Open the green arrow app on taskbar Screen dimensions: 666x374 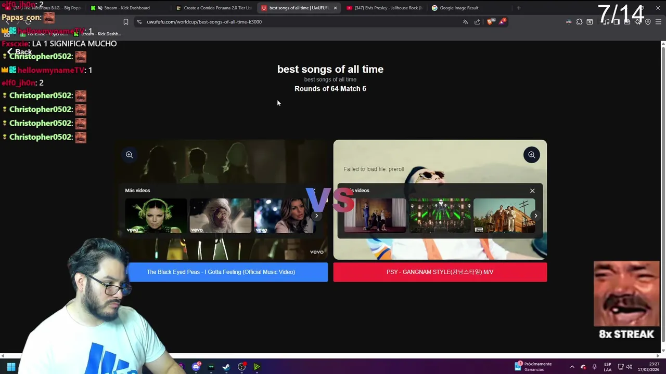coord(257,367)
